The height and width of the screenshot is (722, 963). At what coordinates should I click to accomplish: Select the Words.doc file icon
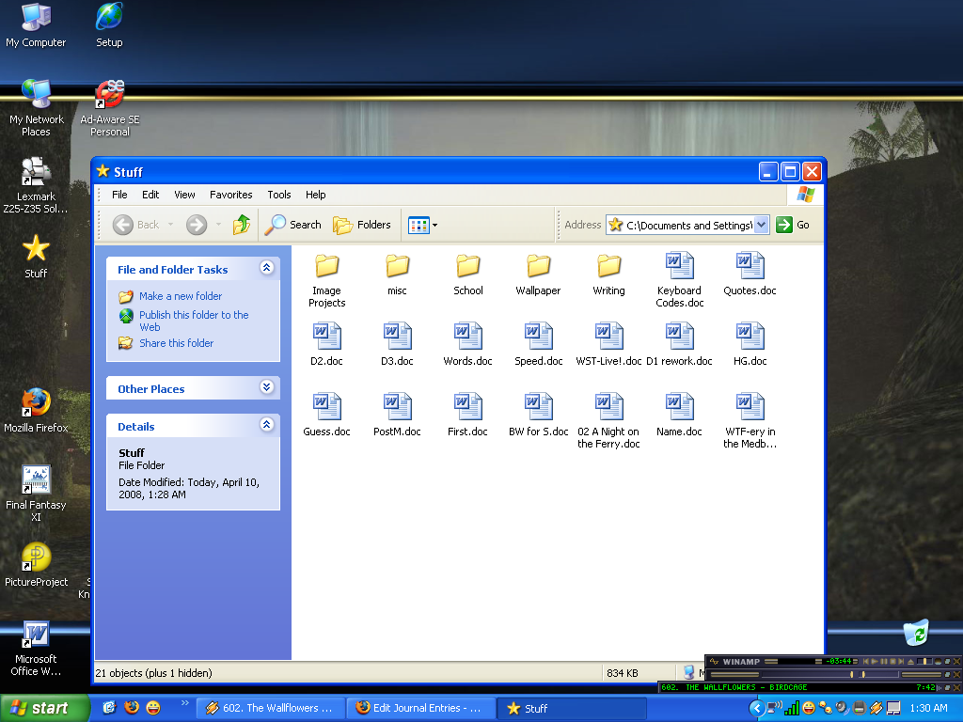pos(468,336)
